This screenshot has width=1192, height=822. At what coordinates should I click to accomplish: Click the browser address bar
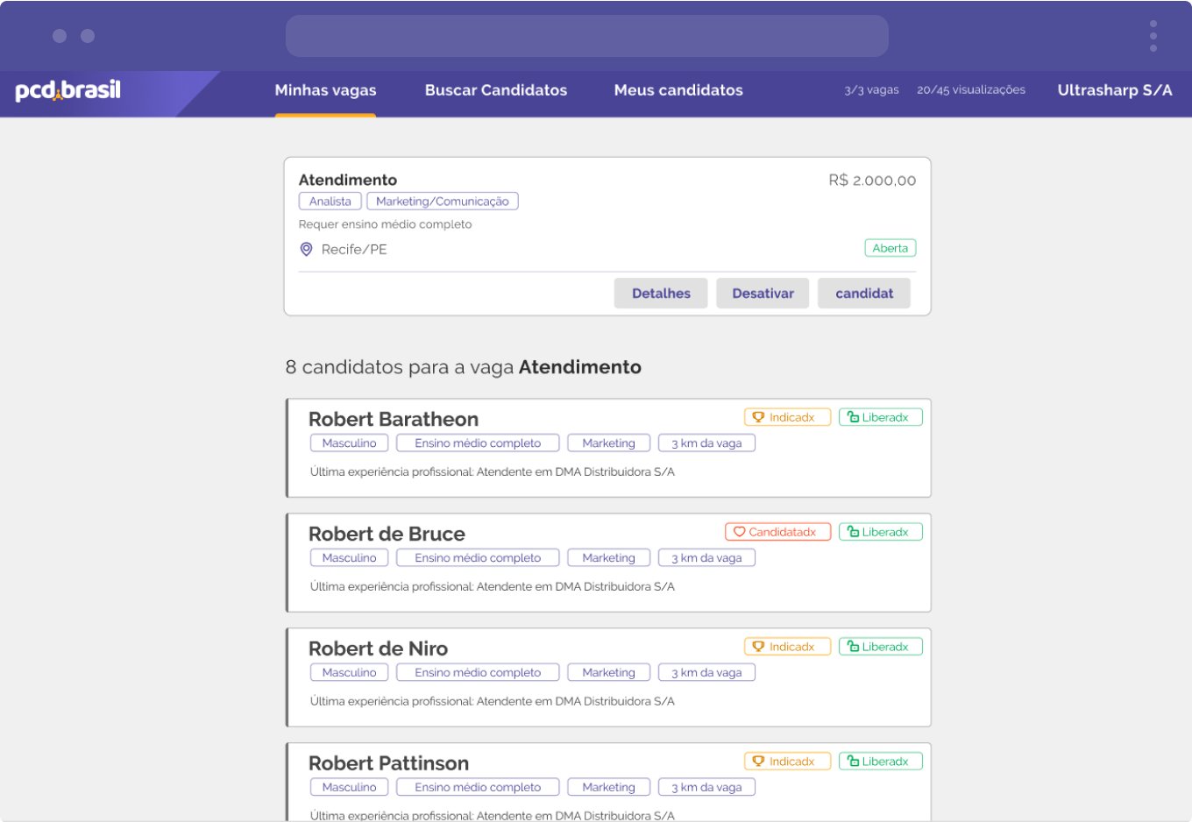click(x=586, y=36)
